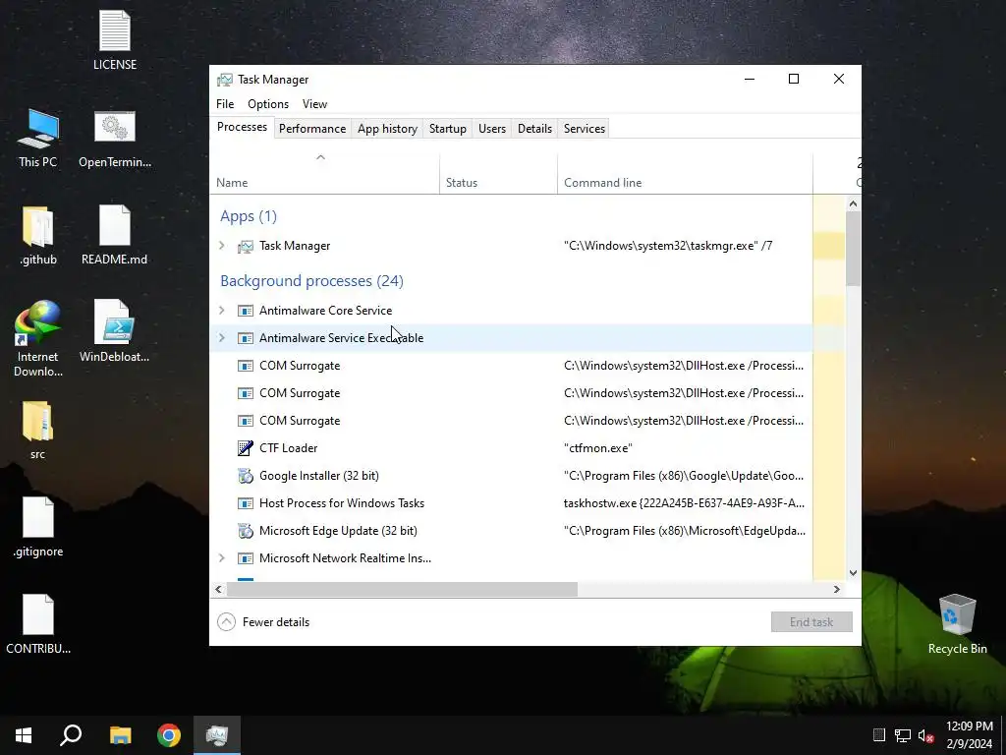Screen dimensions: 1006x755
Task: Click the muted volume tray icon
Action: 925,735
